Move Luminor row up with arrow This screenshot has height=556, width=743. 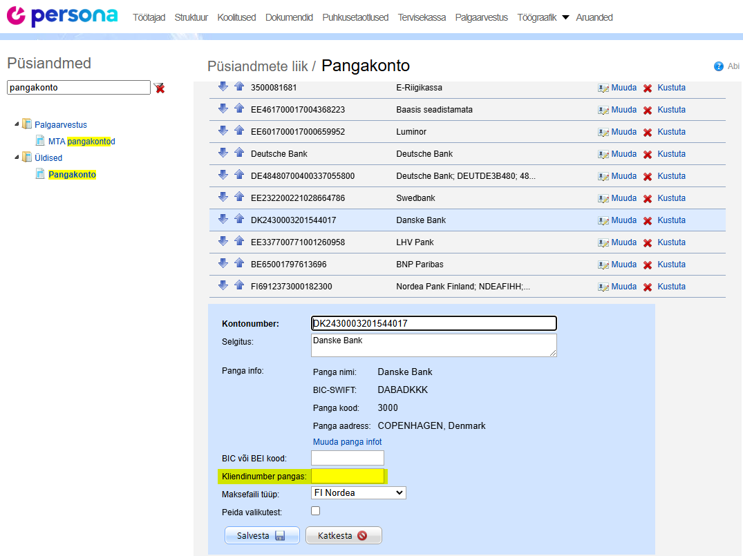point(239,131)
